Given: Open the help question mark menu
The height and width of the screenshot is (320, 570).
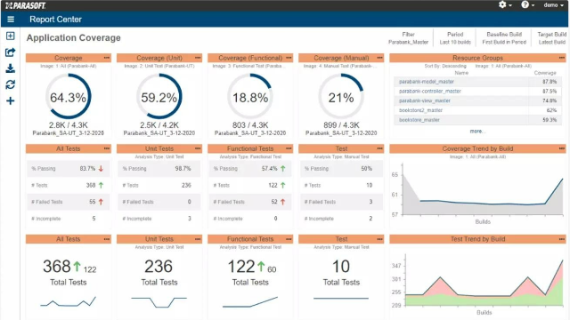Looking at the screenshot, I should pos(527,4).
